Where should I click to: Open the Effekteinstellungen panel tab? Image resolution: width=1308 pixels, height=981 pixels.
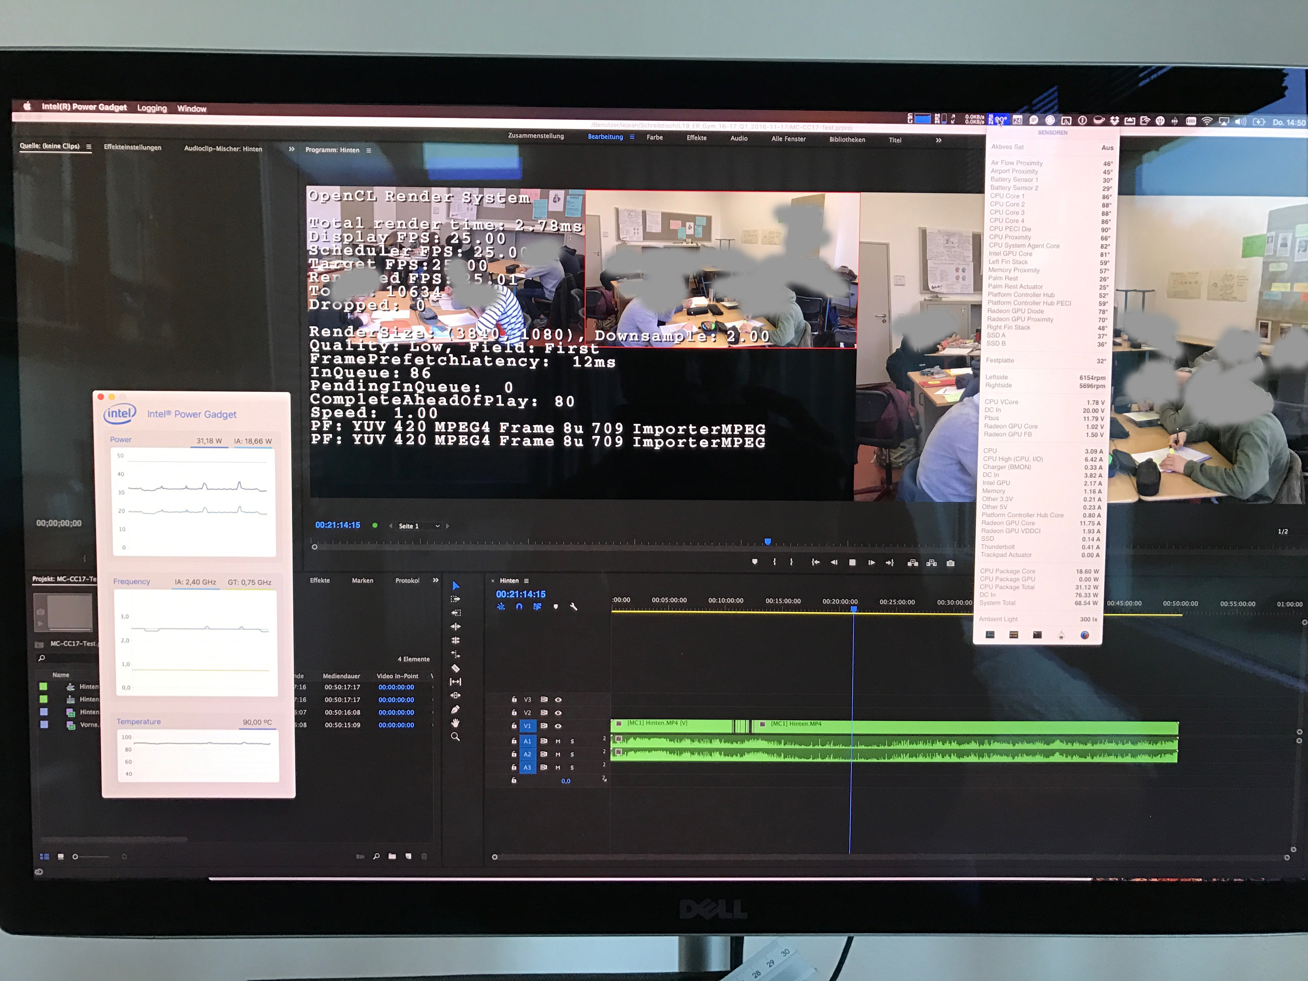(132, 147)
